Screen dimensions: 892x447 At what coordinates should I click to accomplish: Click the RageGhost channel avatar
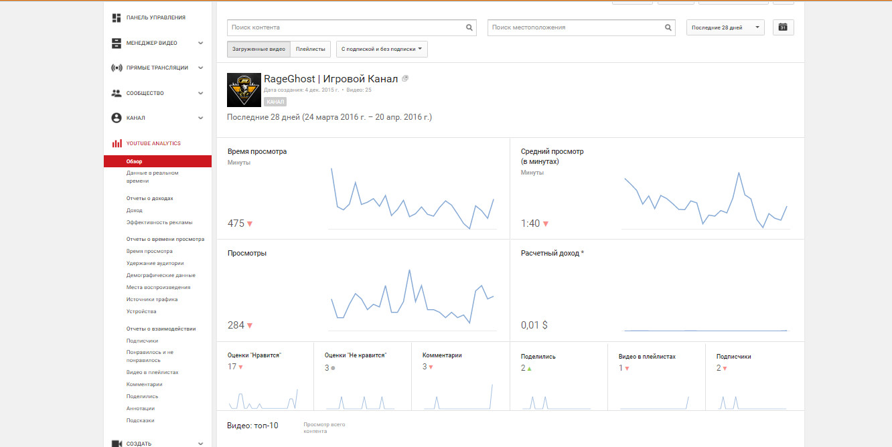click(244, 90)
